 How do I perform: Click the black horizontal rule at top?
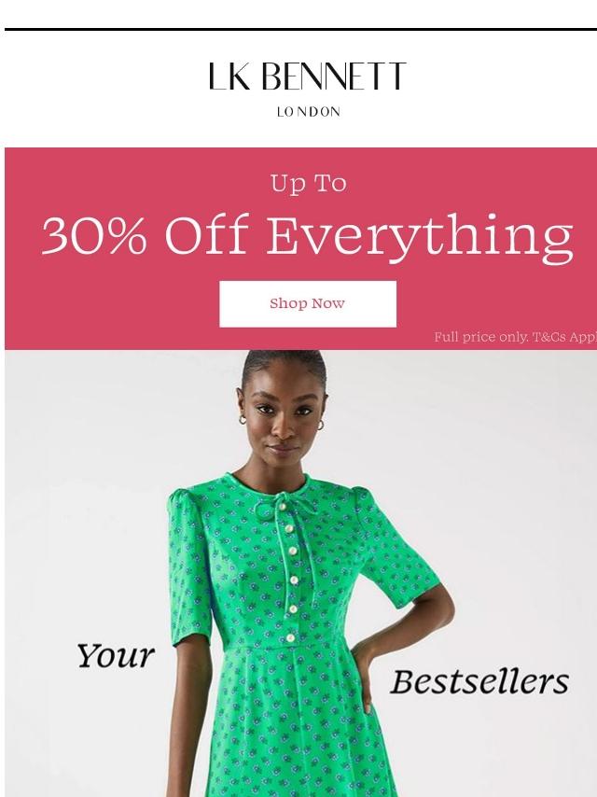pos(300,30)
